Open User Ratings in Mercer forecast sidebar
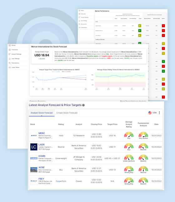 click(x=16, y=59)
